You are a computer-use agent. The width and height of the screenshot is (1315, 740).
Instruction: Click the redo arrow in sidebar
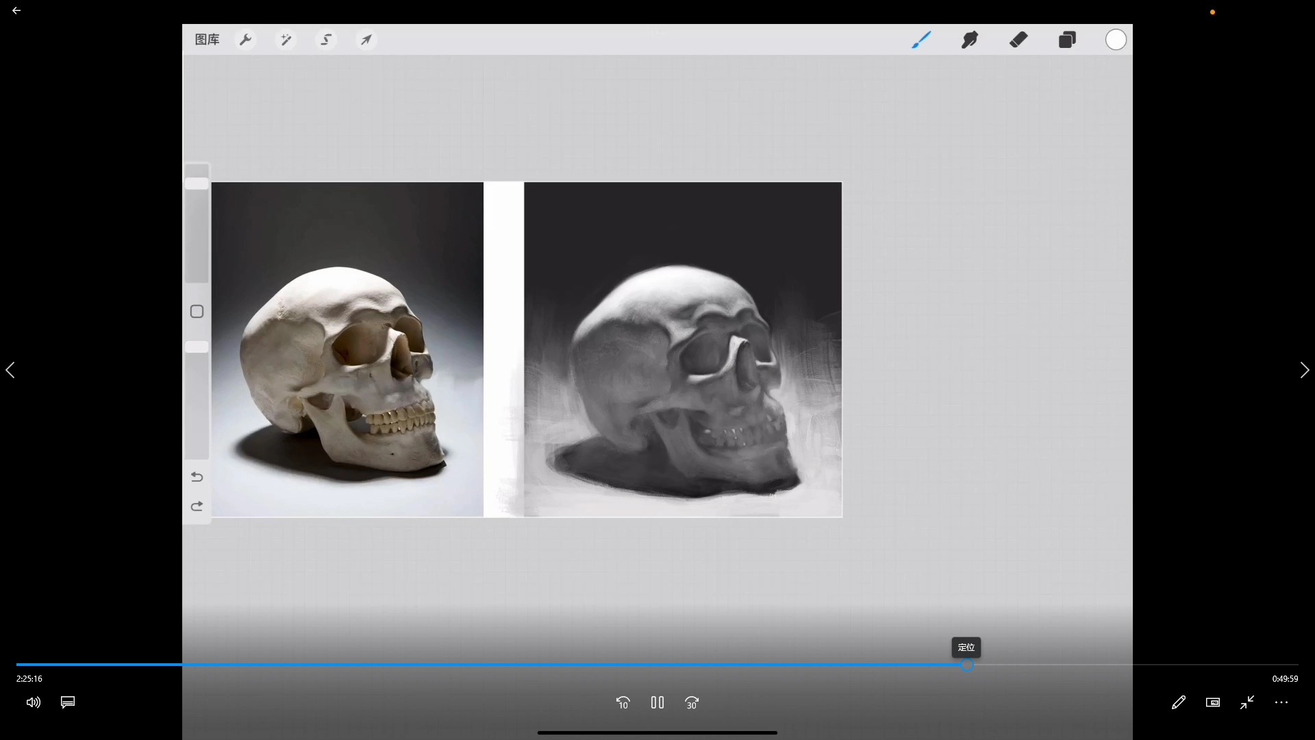[x=197, y=506]
